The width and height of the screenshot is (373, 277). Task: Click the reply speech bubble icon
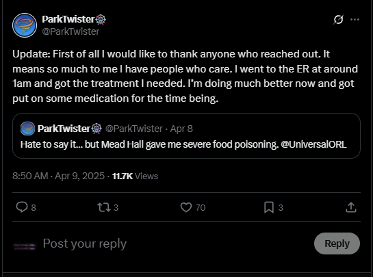[x=22, y=207]
